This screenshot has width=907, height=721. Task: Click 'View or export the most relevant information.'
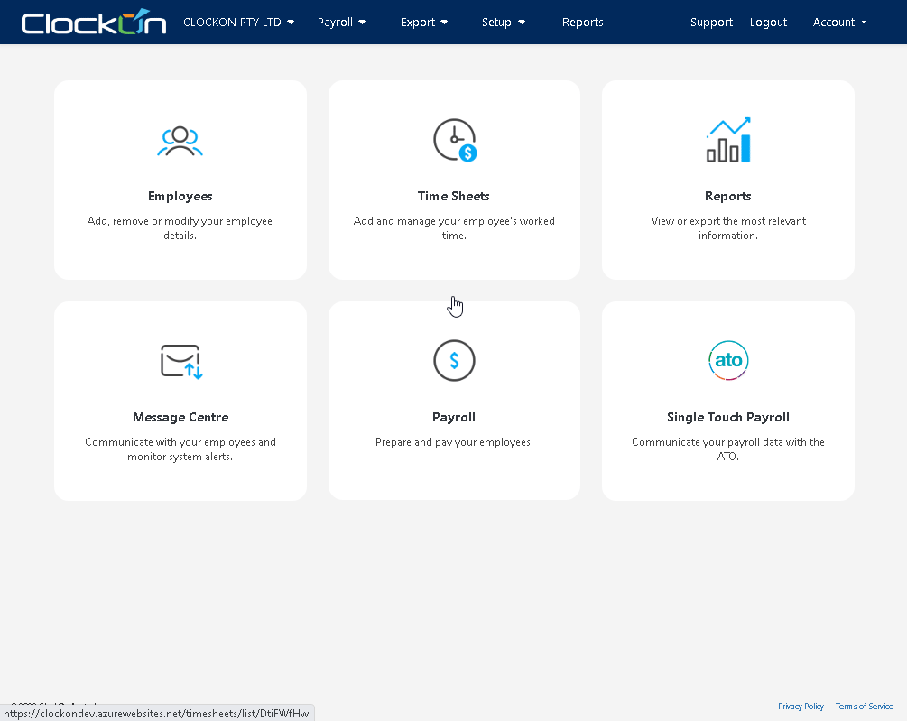[x=728, y=227]
